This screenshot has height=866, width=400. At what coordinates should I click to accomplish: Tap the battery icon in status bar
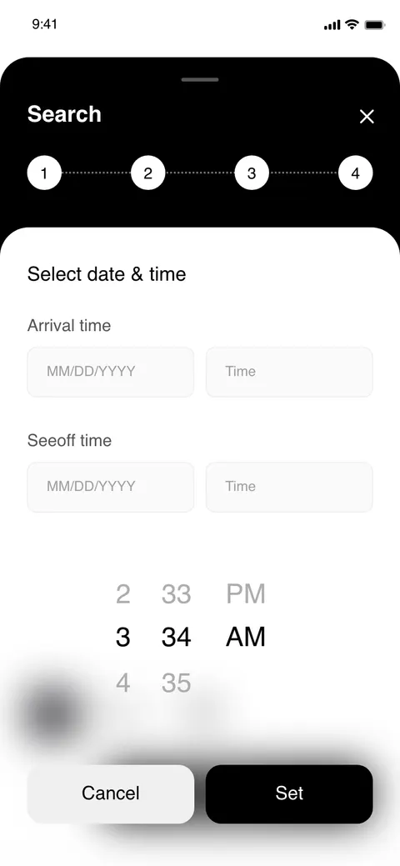(x=375, y=25)
